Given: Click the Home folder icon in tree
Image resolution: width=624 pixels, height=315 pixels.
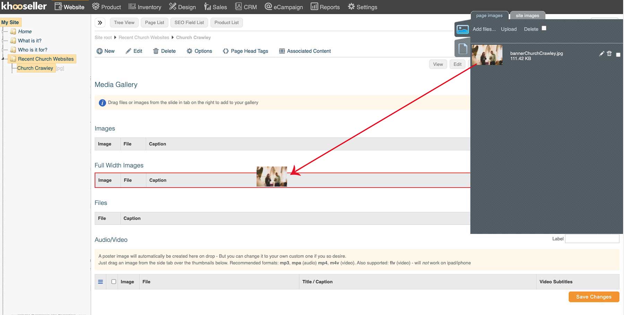Looking at the screenshot, I should click(x=13, y=31).
